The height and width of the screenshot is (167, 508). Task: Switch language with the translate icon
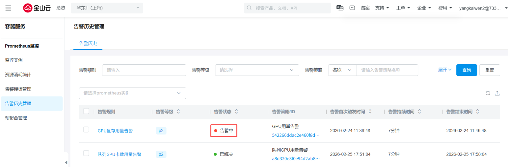coord(340,8)
